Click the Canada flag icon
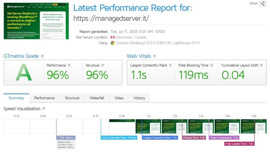This screenshot has width=270, height=154. pos(113,37)
